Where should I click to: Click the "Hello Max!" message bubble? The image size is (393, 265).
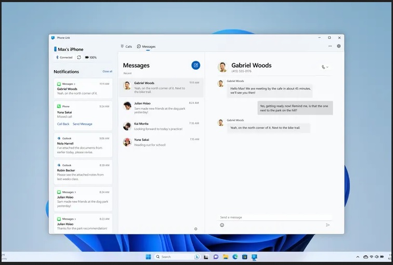click(270, 90)
